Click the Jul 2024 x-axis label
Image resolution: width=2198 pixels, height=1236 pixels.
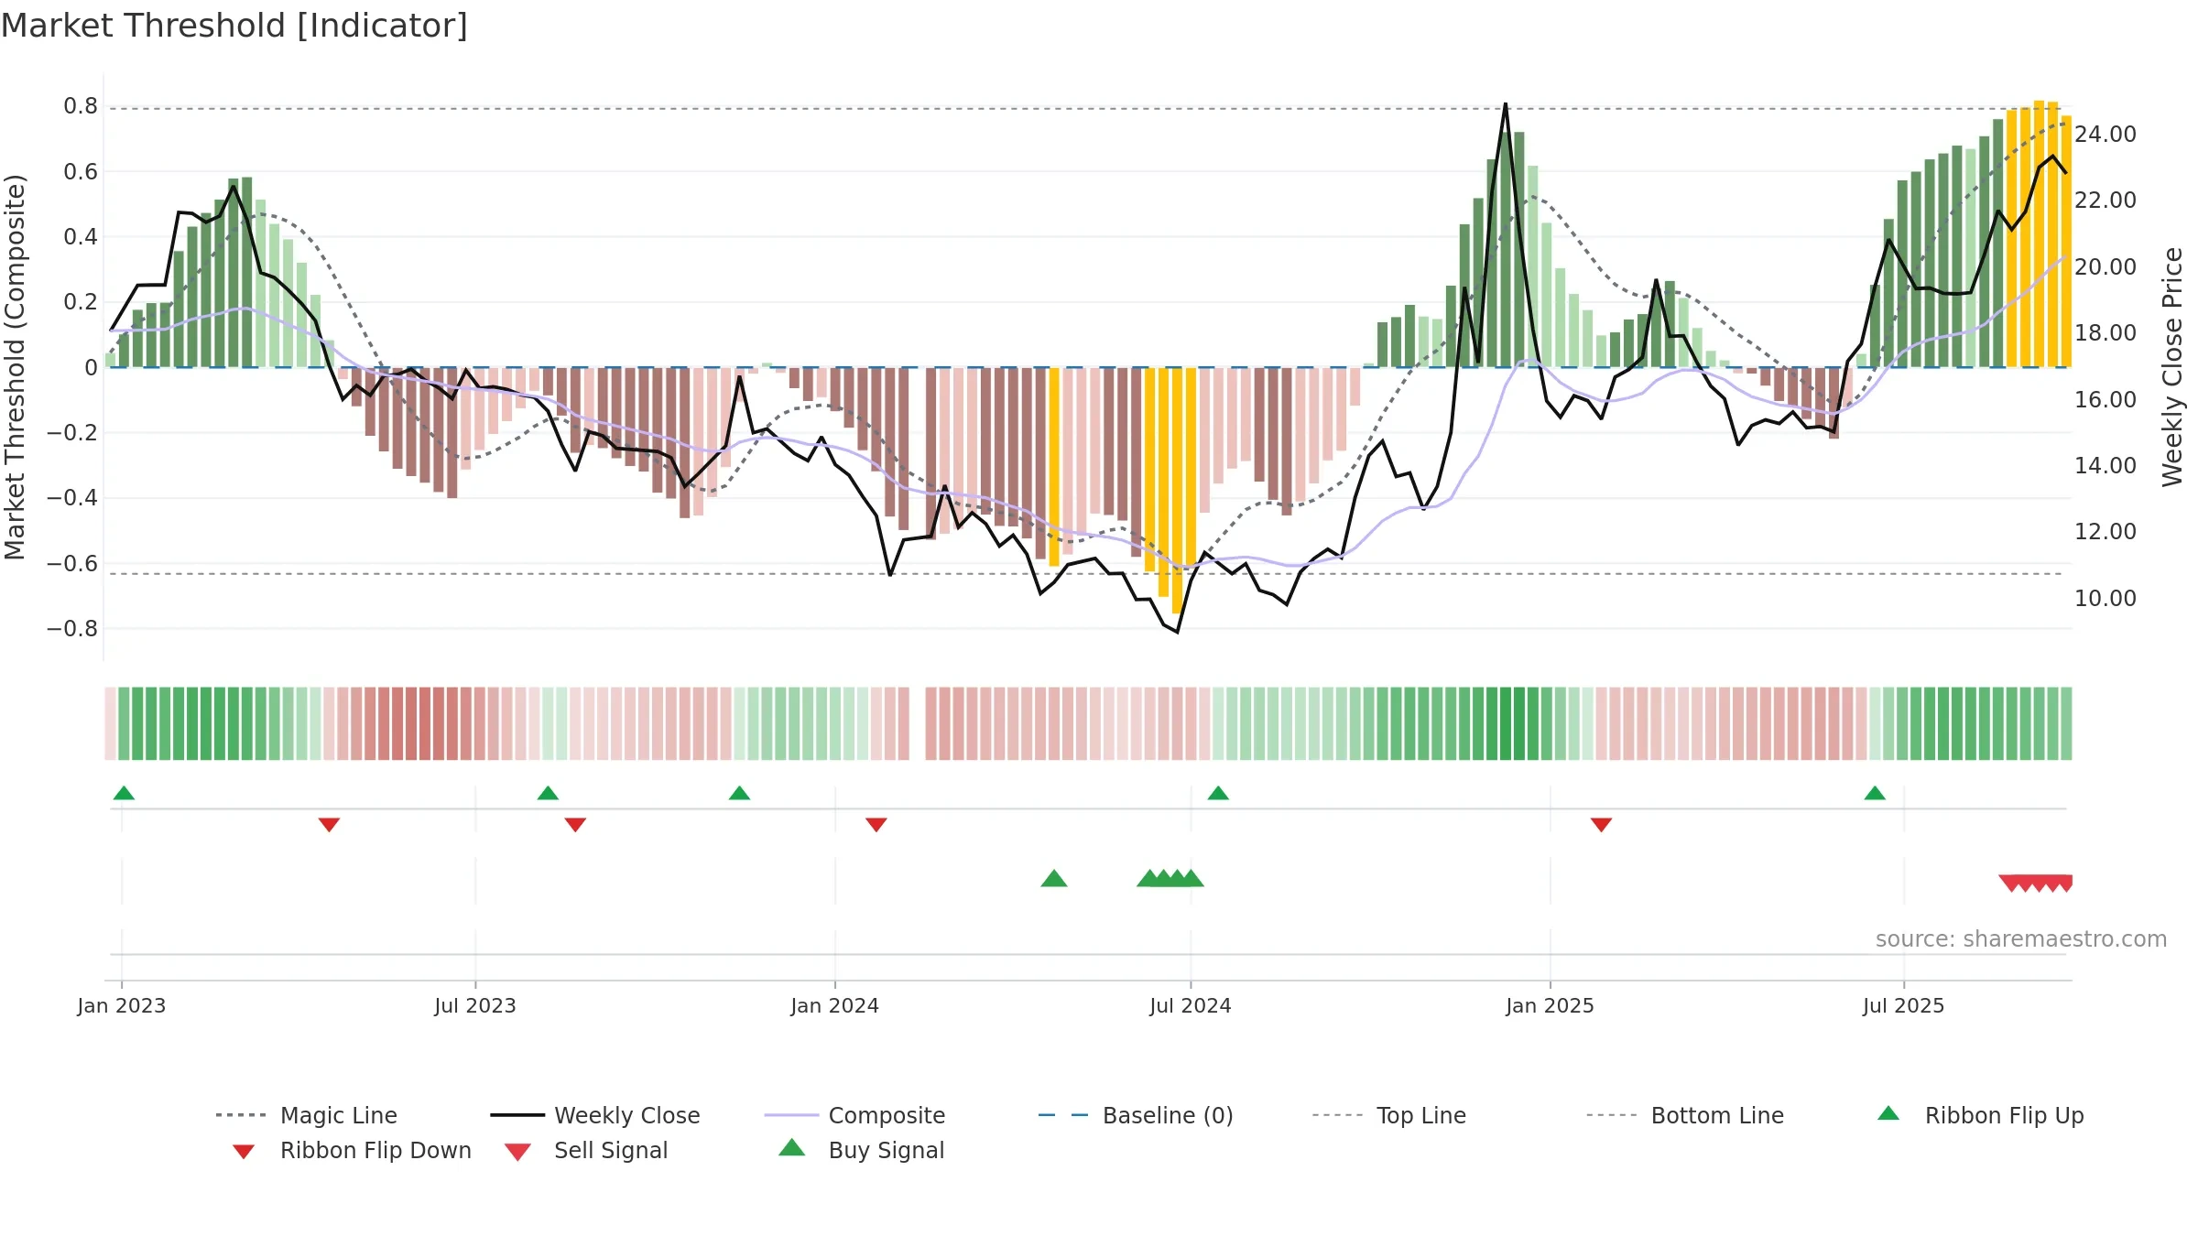coord(1191,1005)
